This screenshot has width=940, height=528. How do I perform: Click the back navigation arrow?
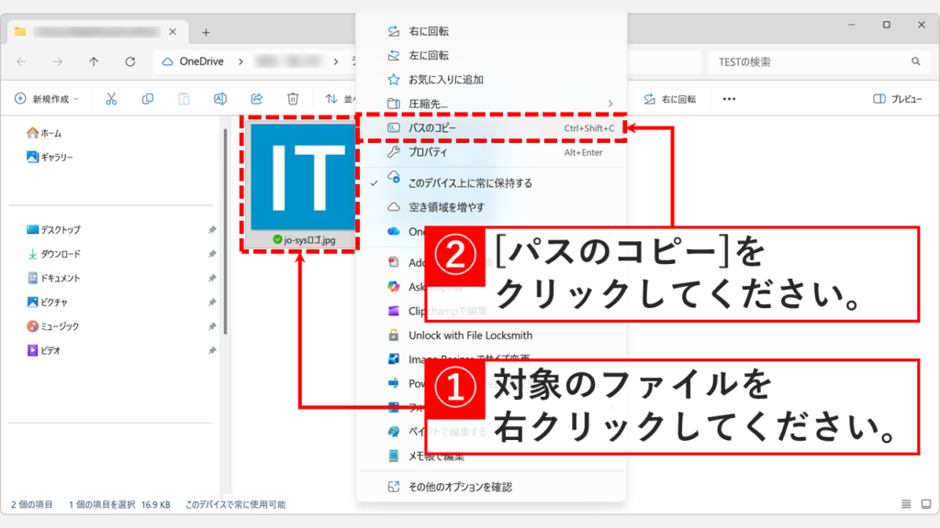tap(20, 61)
